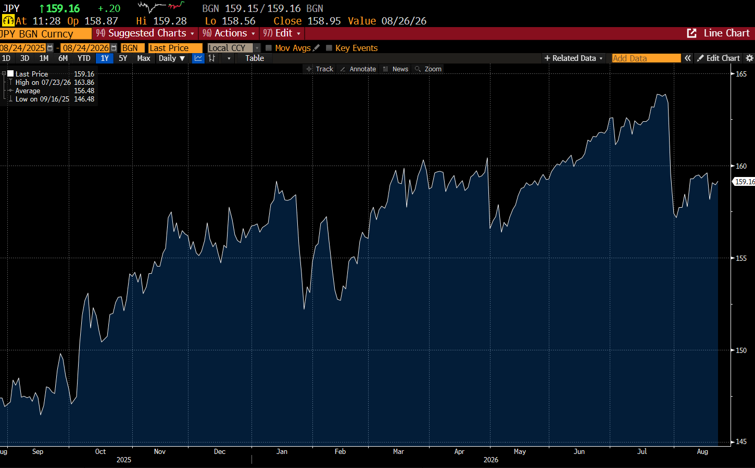Image resolution: width=755 pixels, height=468 pixels.
Task: Click the Edit Chart button
Action: [718, 58]
